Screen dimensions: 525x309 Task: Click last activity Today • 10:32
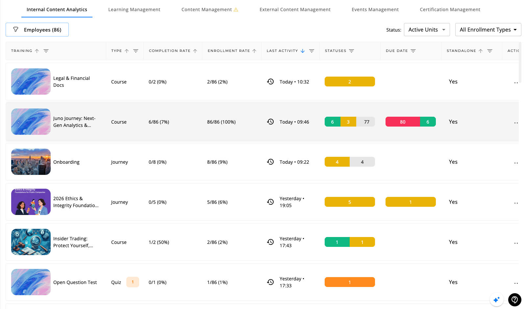click(x=294, y=82)
